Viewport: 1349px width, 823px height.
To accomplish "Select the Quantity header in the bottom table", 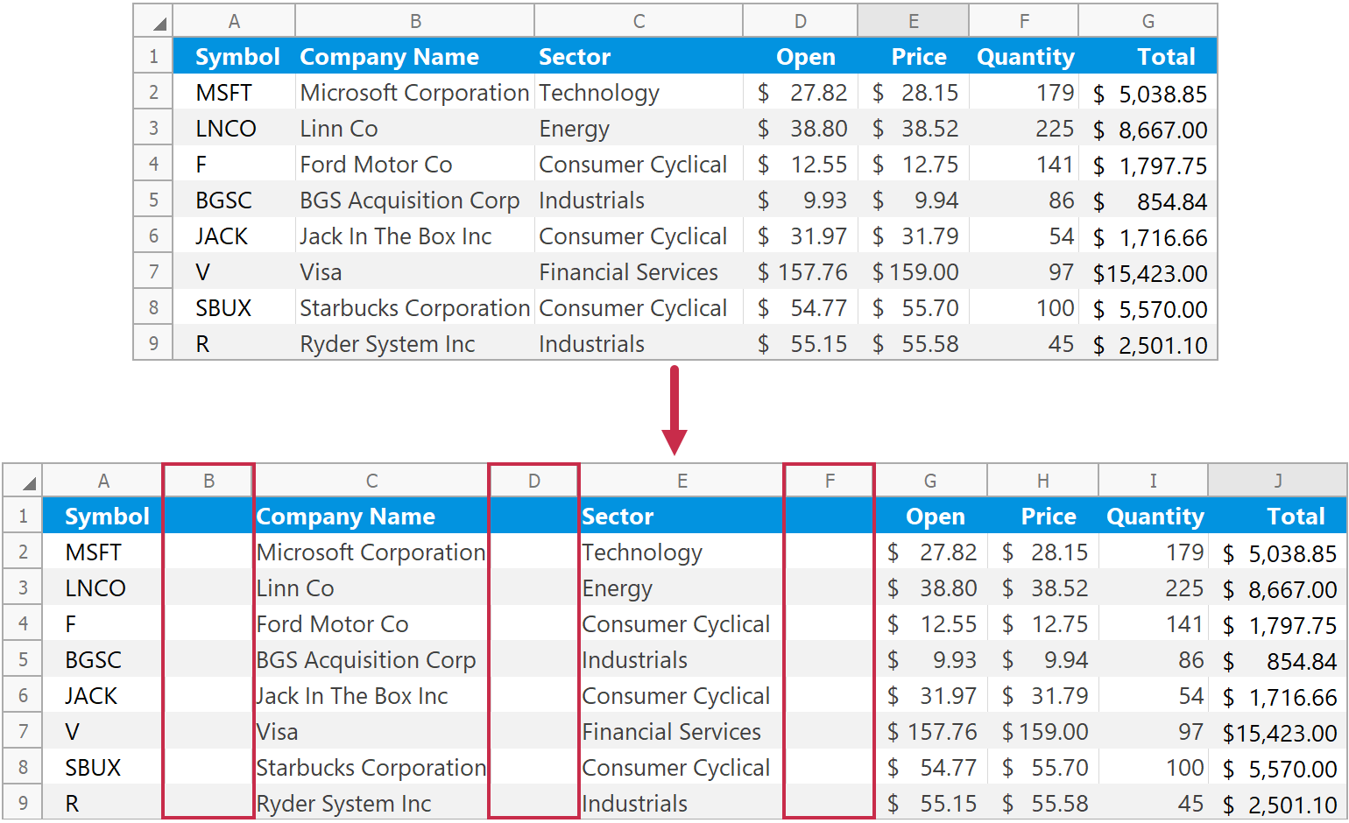I will [1155, 516].
